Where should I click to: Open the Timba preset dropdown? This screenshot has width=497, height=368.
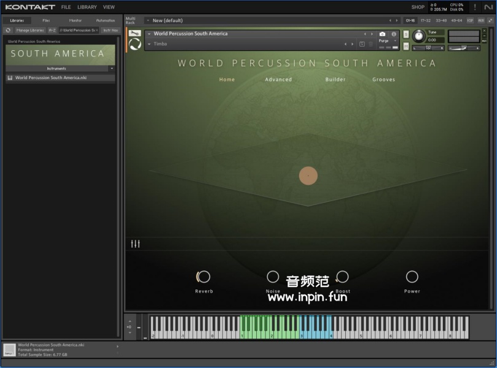click(149, 44)
